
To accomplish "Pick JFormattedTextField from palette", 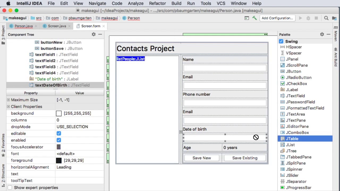I will (x=305, y=108).
